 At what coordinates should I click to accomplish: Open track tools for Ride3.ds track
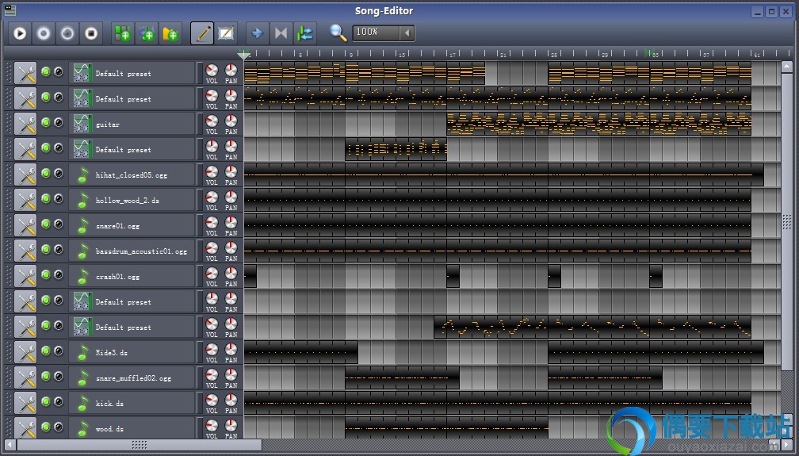pos(25,352)
